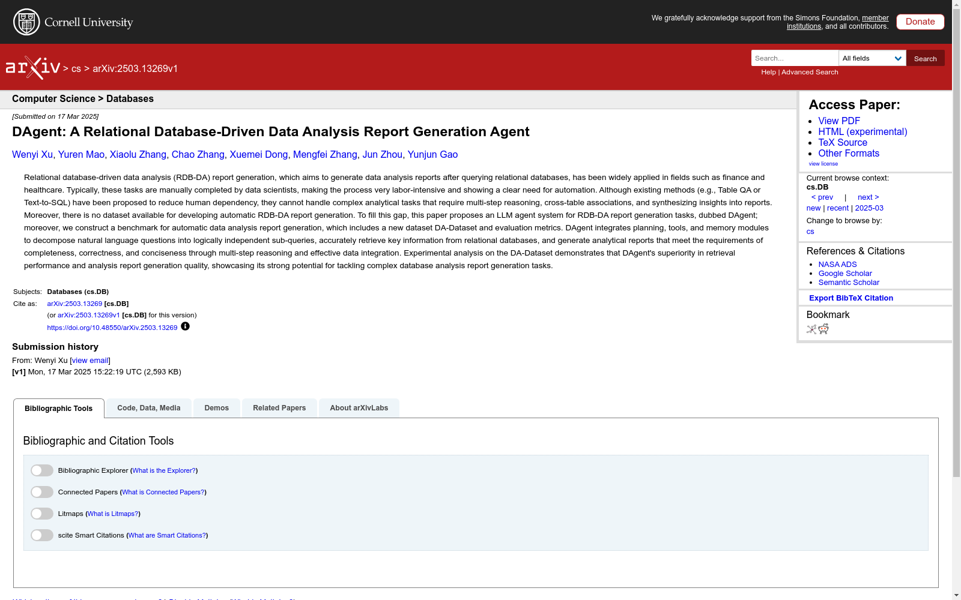Open the recent listings link
The image size is (961, 600).
point(838,208)
